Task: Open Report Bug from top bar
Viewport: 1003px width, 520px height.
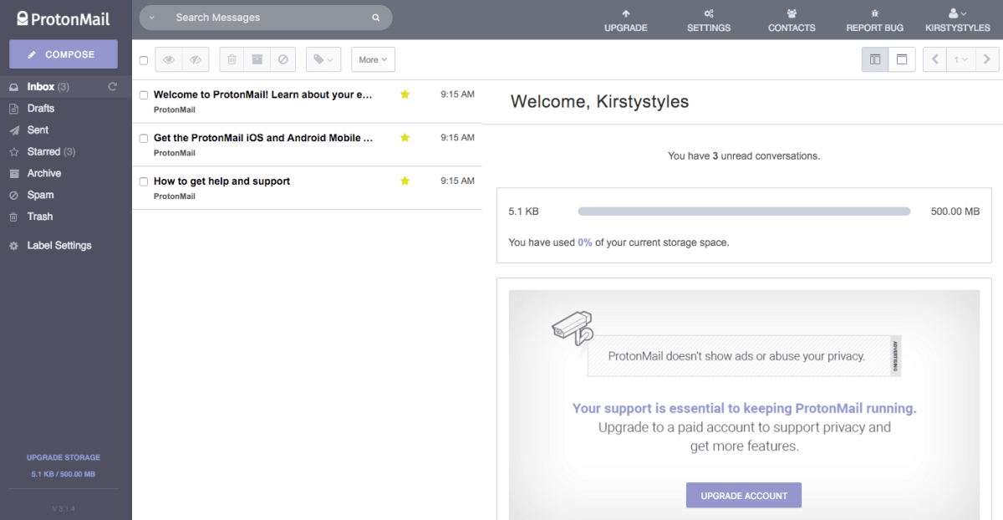Action: (x=874, y=21)
